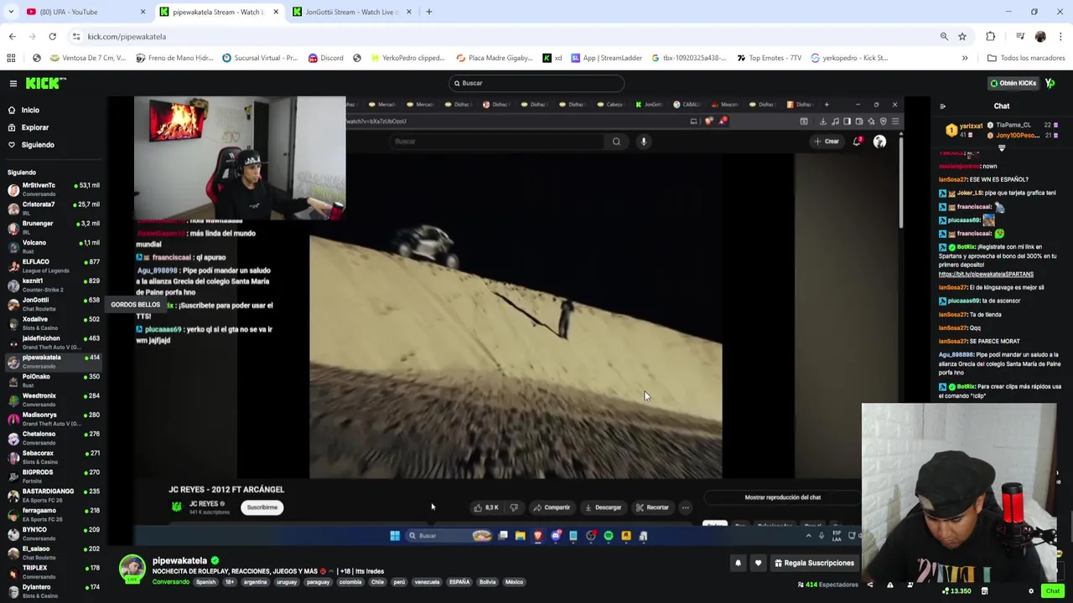Click the address bar URL
The width and height of the screenshot is (1073, 603).
pyautogui.click(x=127, y=37)
